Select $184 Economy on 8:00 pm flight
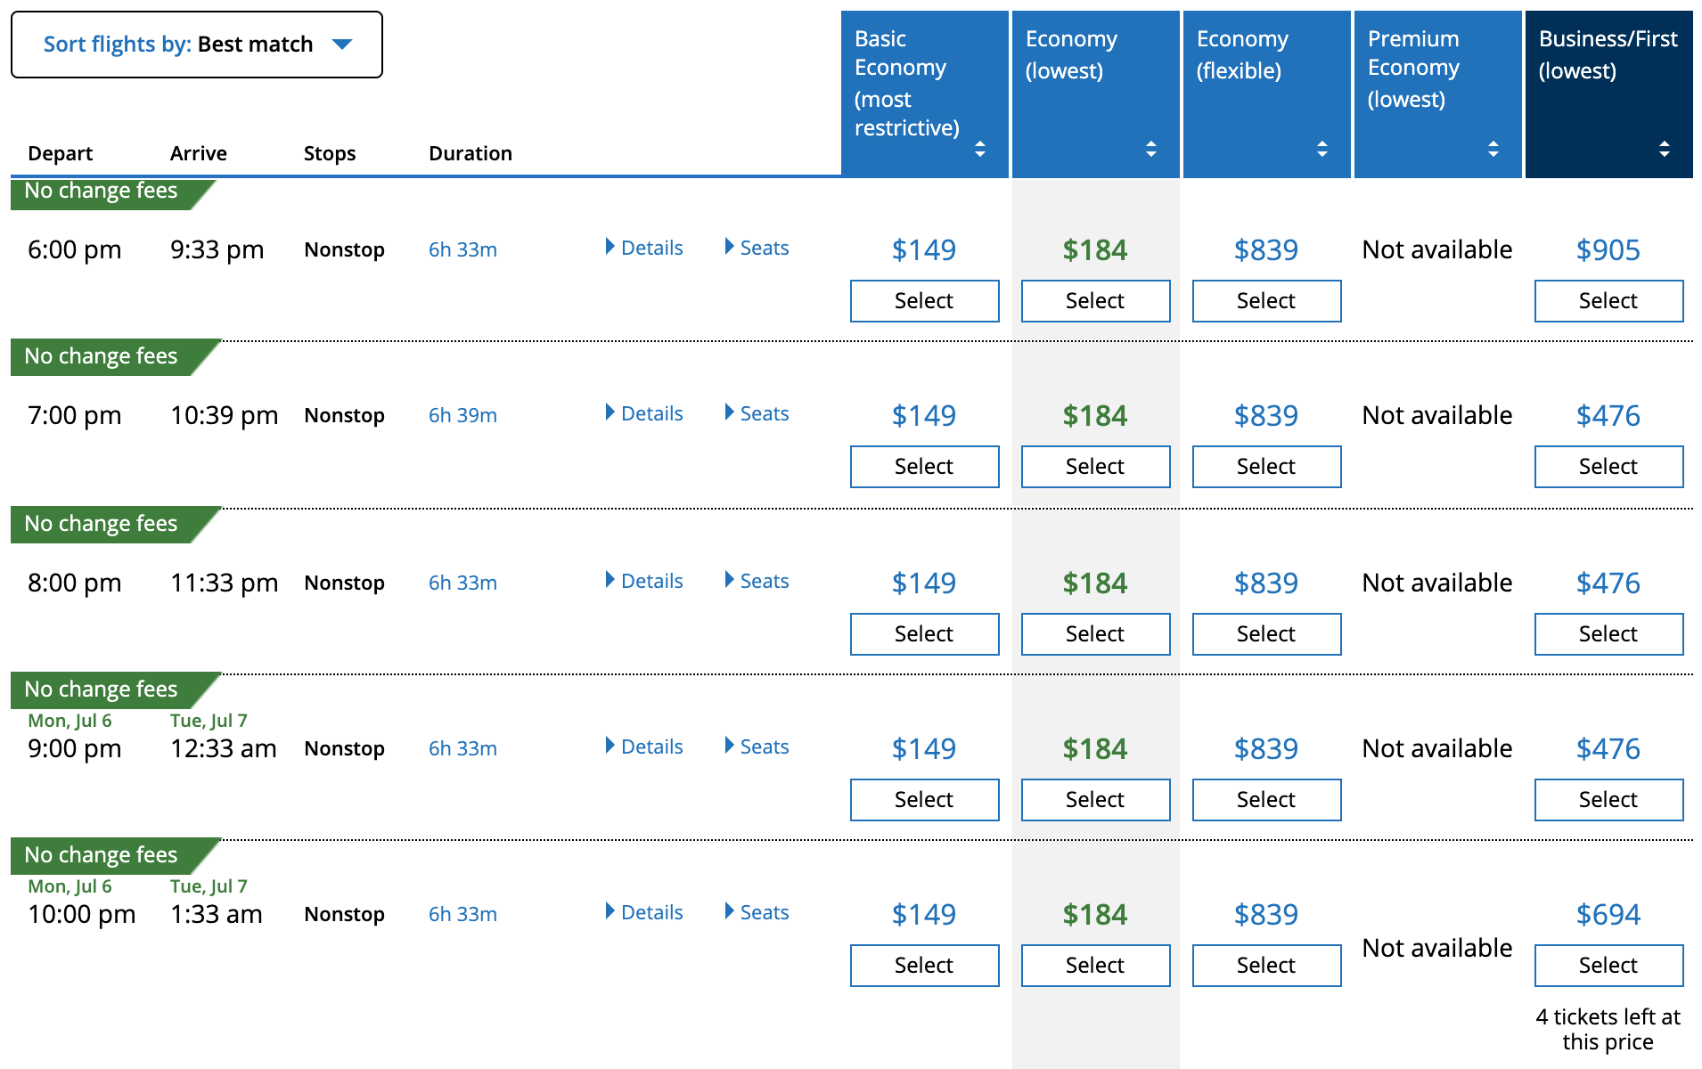The image size is (1702, 1069). [x=1096, y=634]
